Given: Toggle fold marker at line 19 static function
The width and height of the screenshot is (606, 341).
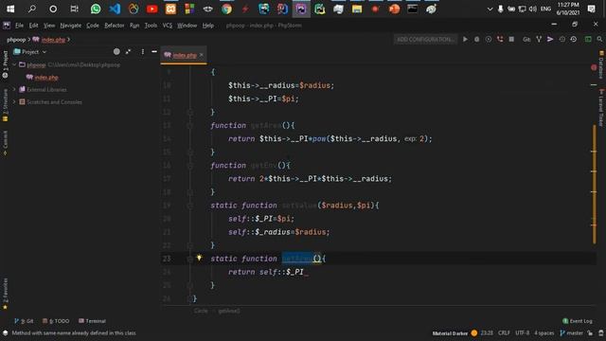Looking at the screenshot, I should click(x=189, y=206).
